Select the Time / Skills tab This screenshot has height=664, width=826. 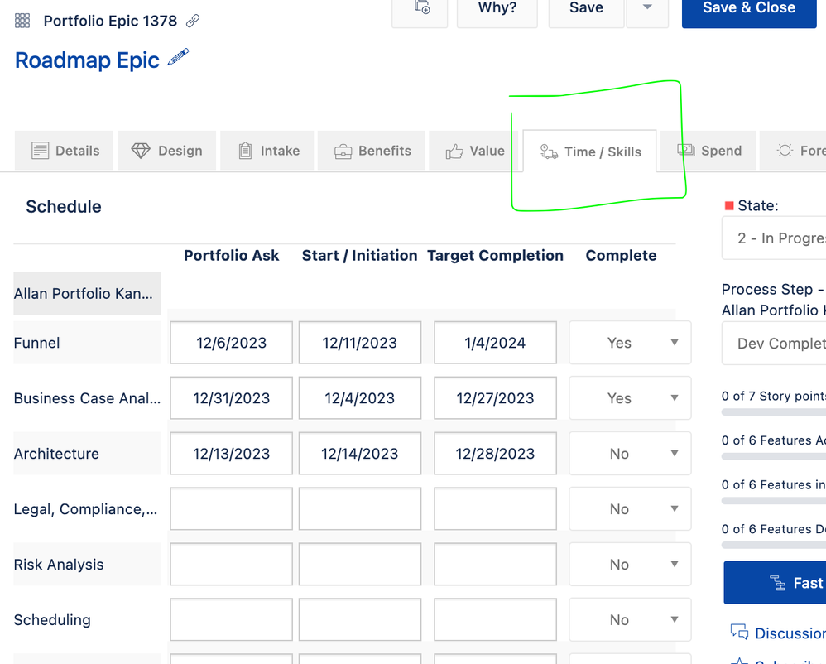click(x=590, y=152)
